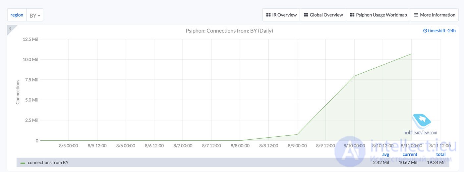The height and width of the screenshot is (172, 464).
Task: Sort legend by total column
Action: (x=441, y=154)
